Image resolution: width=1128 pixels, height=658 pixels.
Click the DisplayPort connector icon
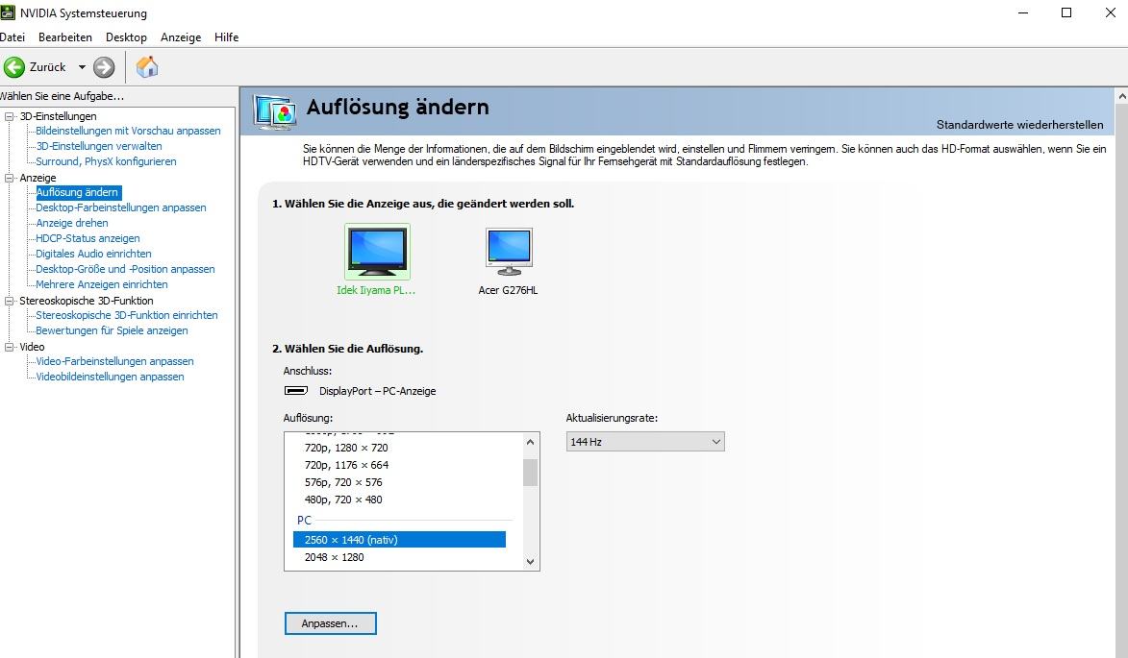click(x=295, y=391)
